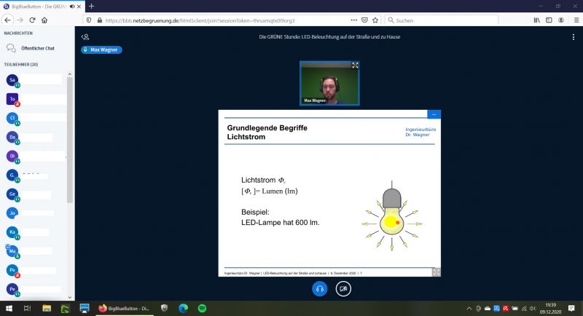Screen dimensions: 583x316
Task: Select participant with avatar Sa
Action: 12,80
